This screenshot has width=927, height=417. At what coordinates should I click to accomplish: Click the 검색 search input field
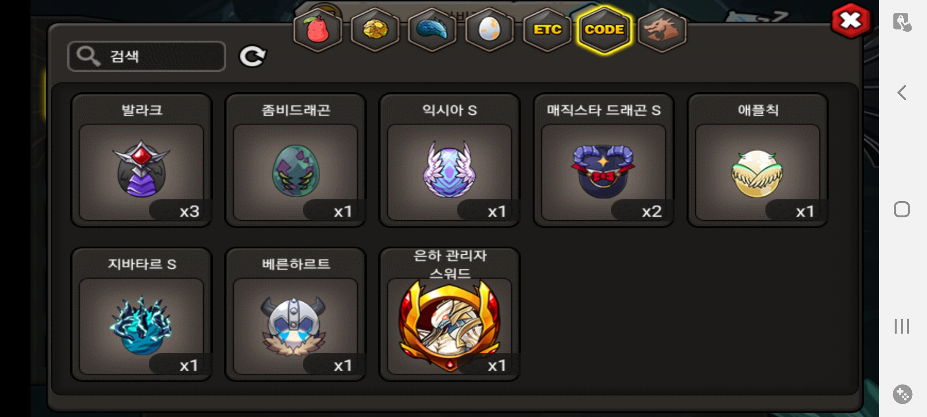coord(146,56)
